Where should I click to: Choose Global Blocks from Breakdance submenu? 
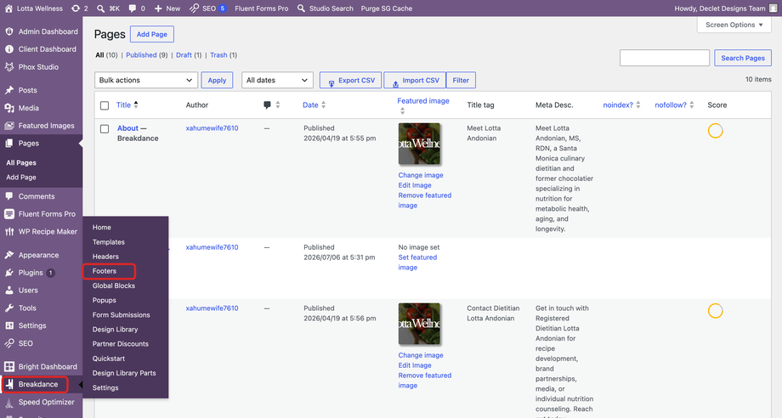(x=114, y=286)
